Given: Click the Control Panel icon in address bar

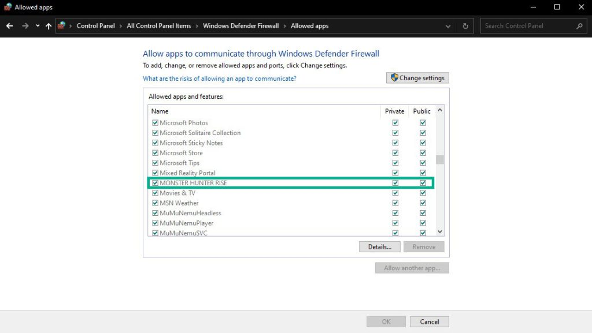Looking at the screenshot, I should tap(61, 25).
